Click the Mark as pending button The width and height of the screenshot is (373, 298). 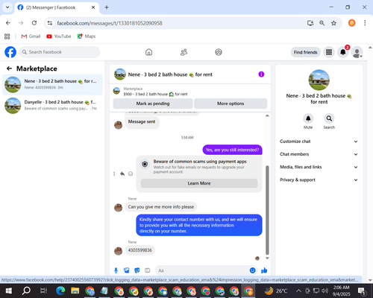point(153,104)
